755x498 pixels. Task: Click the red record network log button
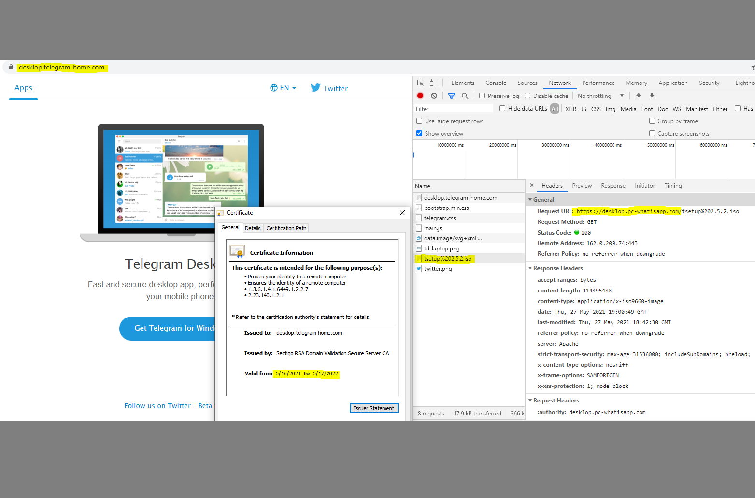pos(420,96)
